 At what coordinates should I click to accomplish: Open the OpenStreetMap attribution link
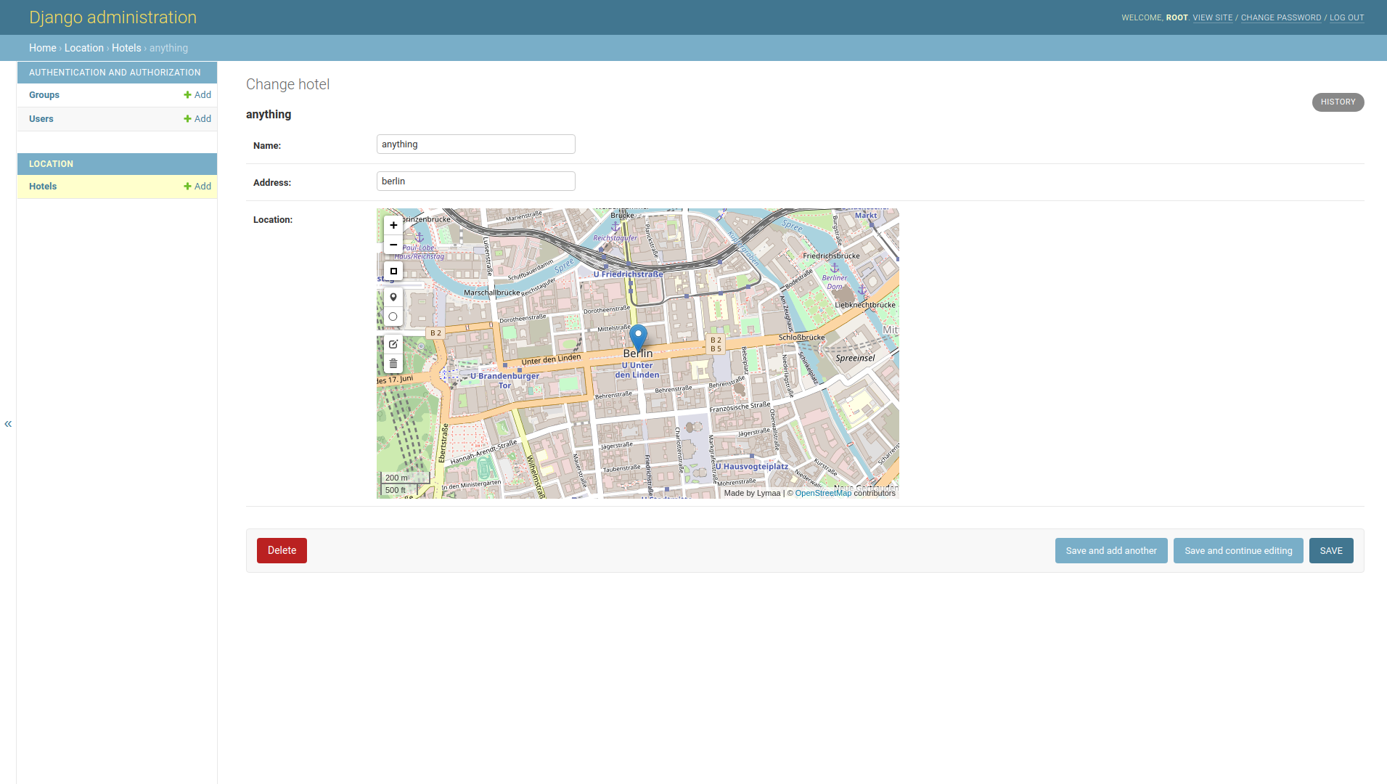coord(822,493)
